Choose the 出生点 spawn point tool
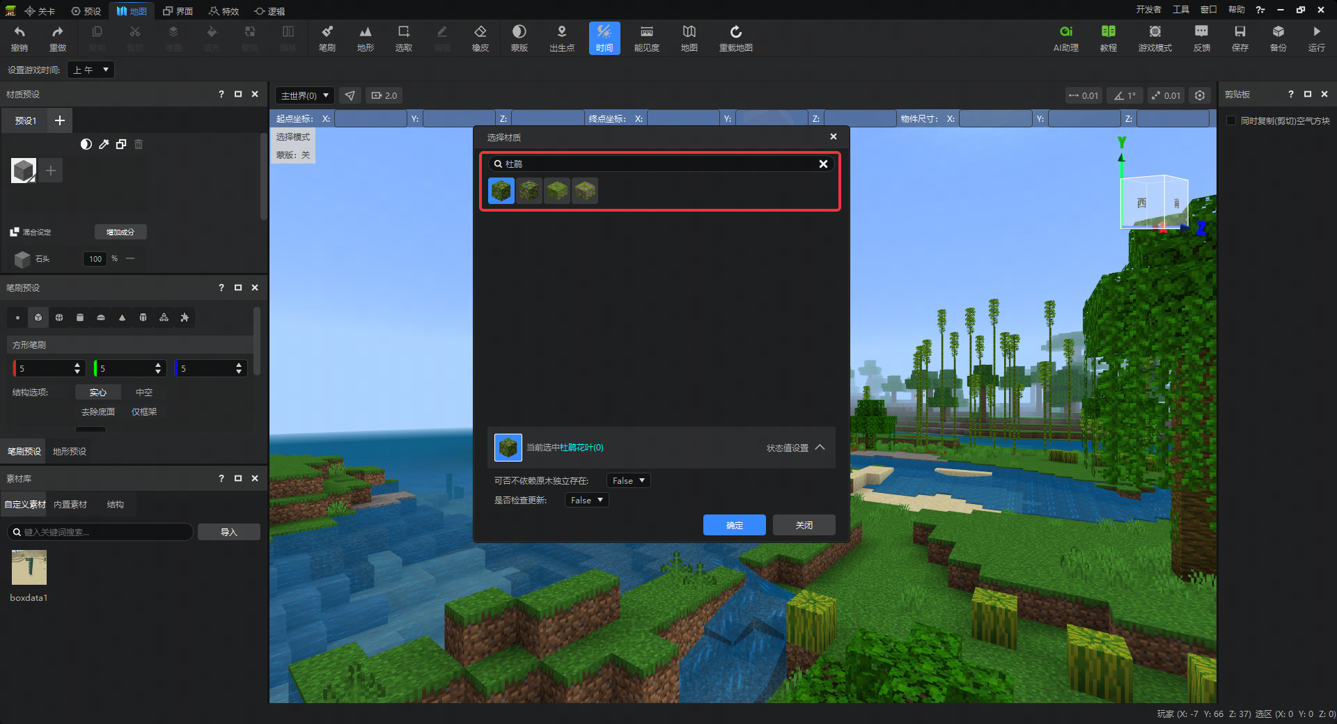This screenshot has height=724, width=1337. pos(561,38)
